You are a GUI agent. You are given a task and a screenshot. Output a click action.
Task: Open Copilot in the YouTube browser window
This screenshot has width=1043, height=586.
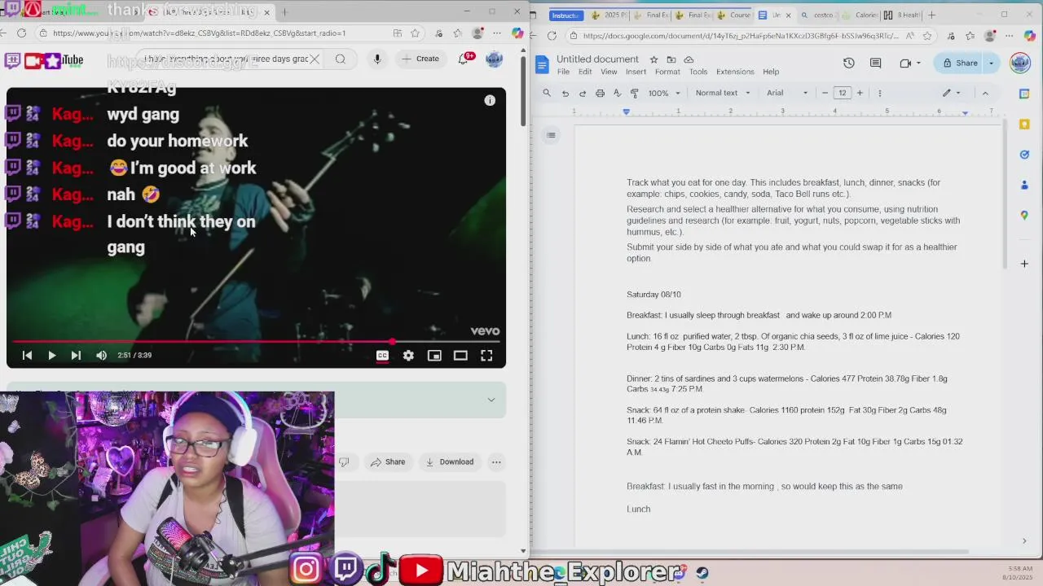pos(517,33)
